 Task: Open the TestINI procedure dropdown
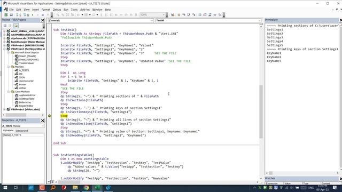[259, 20]
